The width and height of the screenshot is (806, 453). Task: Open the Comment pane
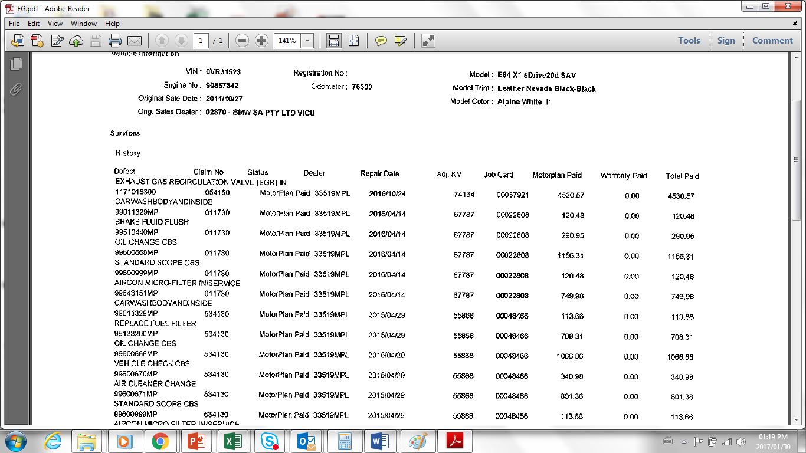pos(772,41)
